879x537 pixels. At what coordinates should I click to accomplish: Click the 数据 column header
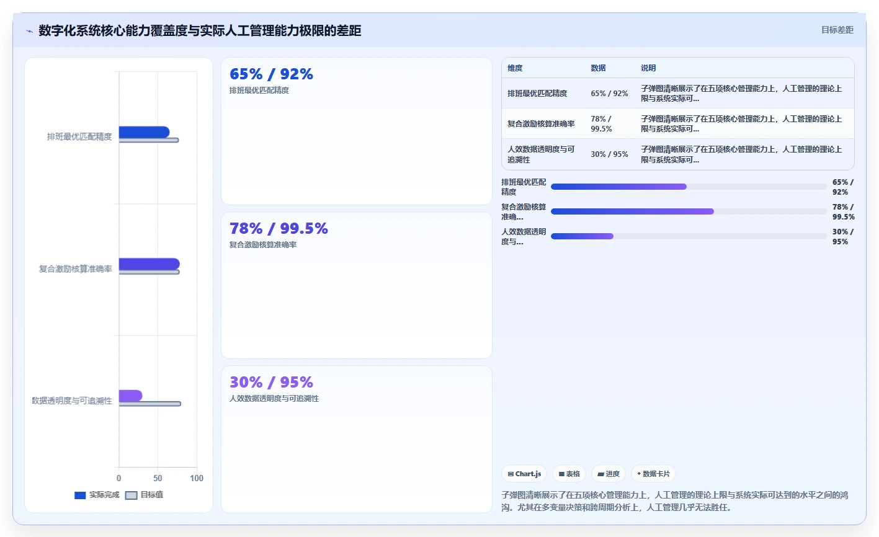[598, 68]
